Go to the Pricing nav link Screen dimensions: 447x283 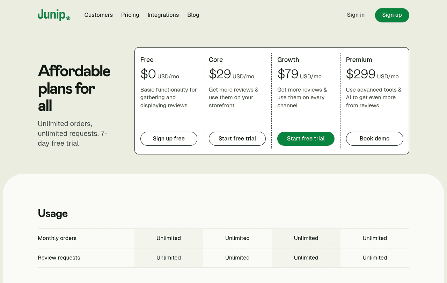coord(130,15)
